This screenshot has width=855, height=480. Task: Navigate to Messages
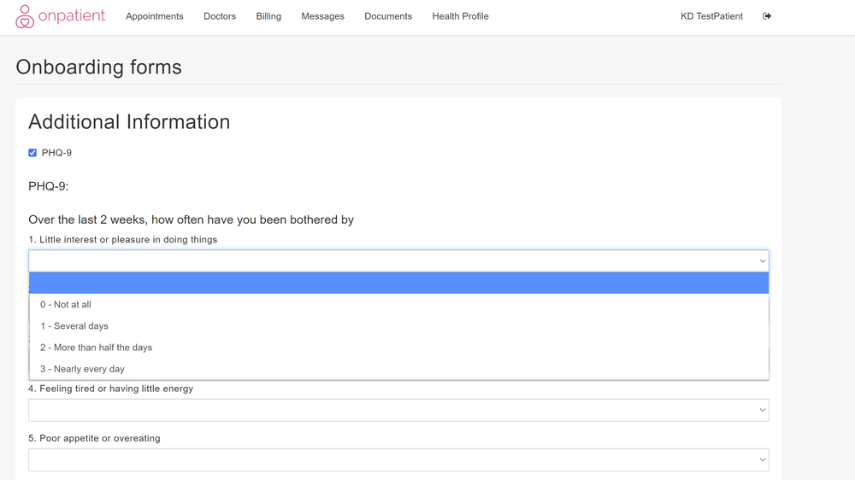coord(322,16)
